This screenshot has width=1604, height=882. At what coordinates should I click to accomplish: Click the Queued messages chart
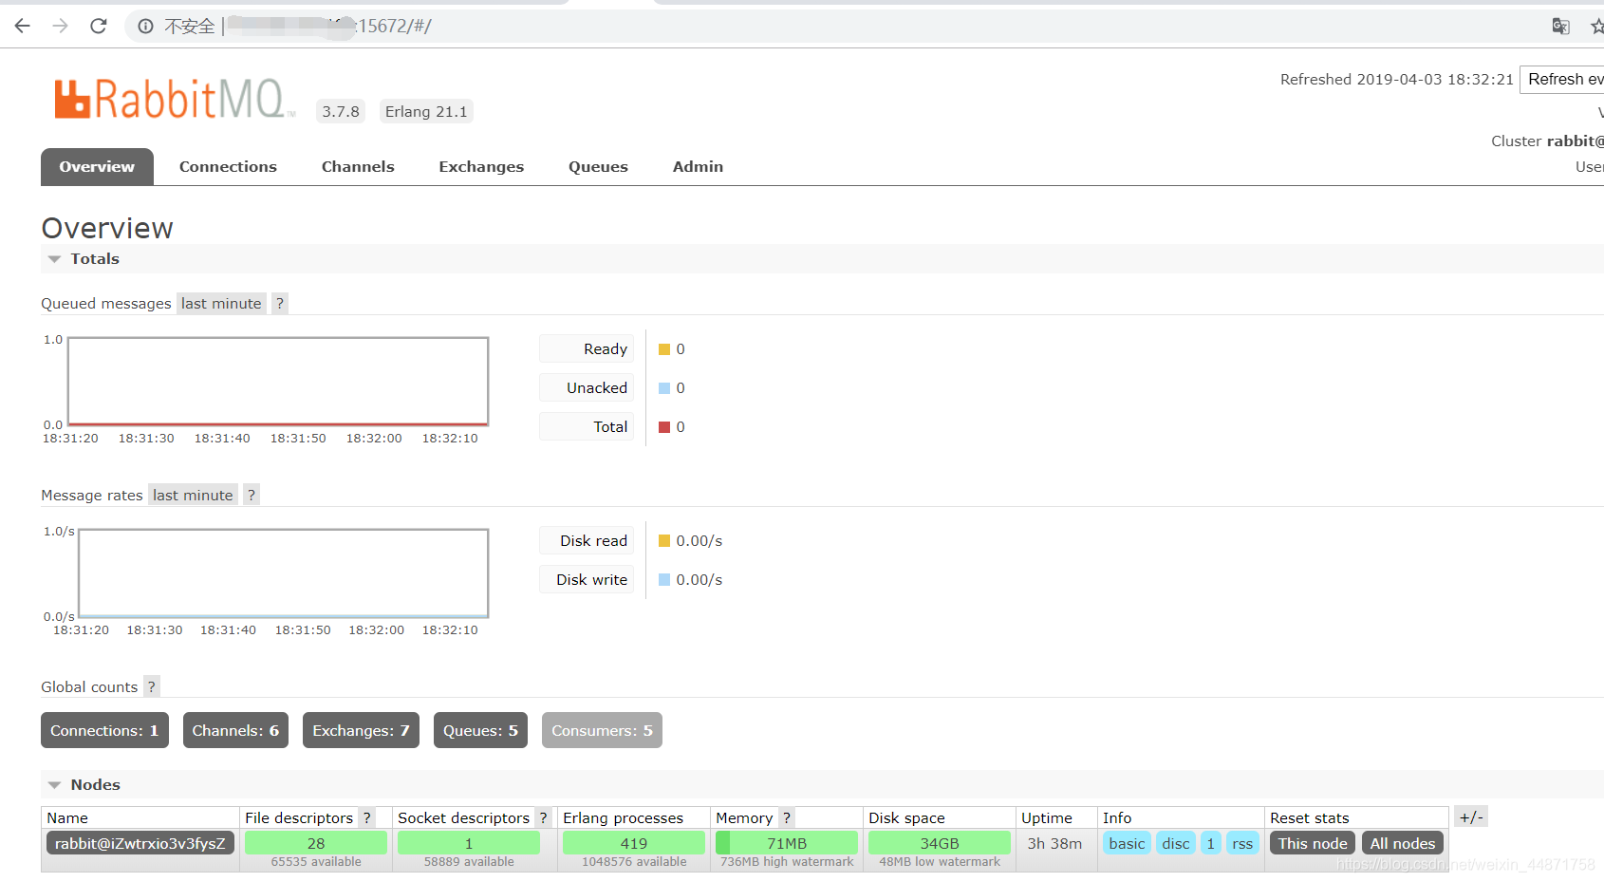coord(278,381)
